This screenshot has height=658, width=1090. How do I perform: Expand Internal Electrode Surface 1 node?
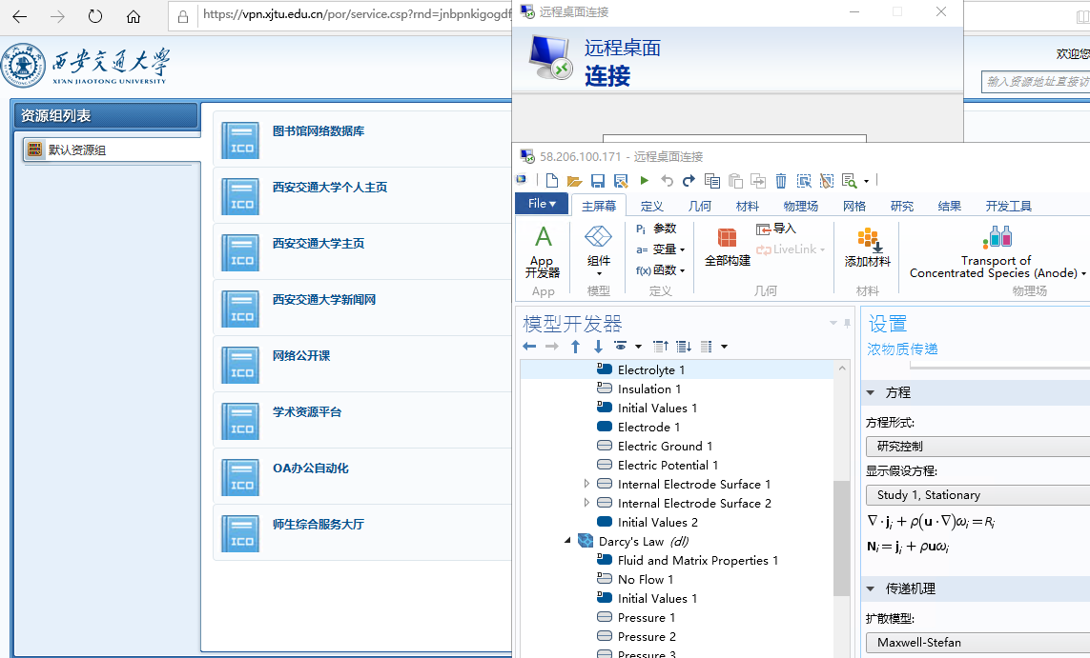click(586, 484)
